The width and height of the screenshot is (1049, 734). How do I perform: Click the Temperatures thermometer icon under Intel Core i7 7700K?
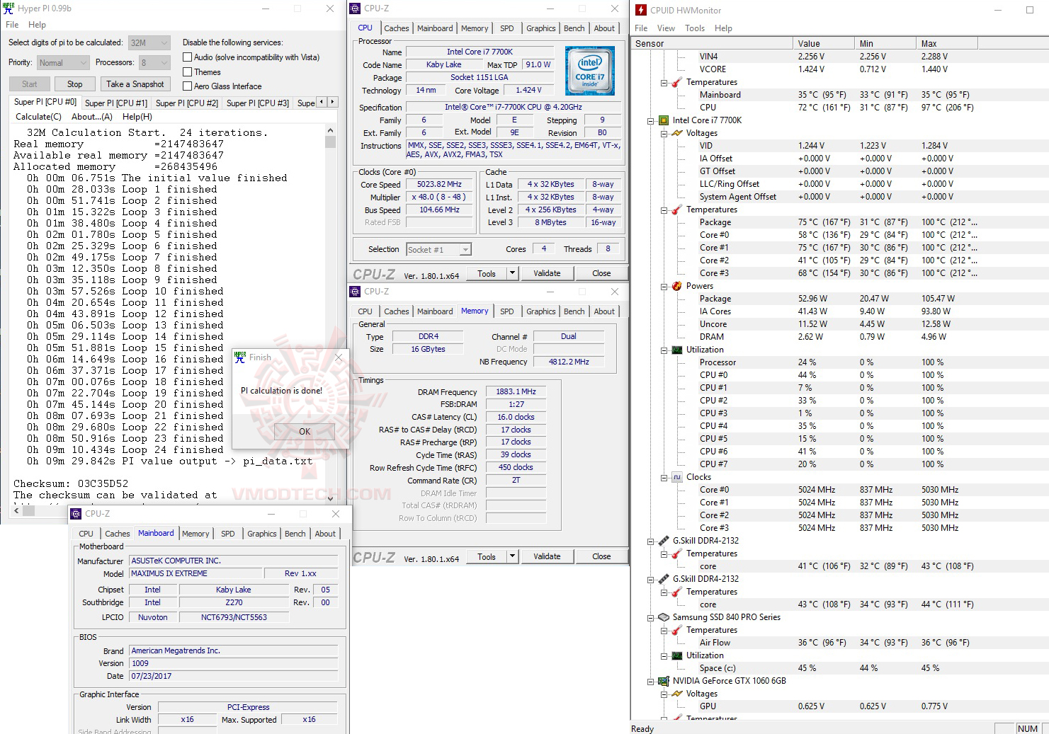point(677,210)
